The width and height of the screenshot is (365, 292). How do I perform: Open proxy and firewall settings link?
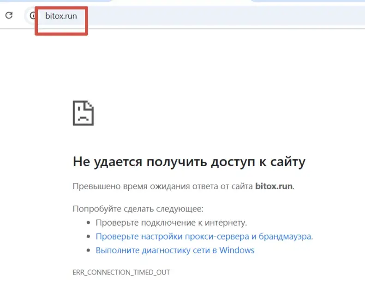204,236
